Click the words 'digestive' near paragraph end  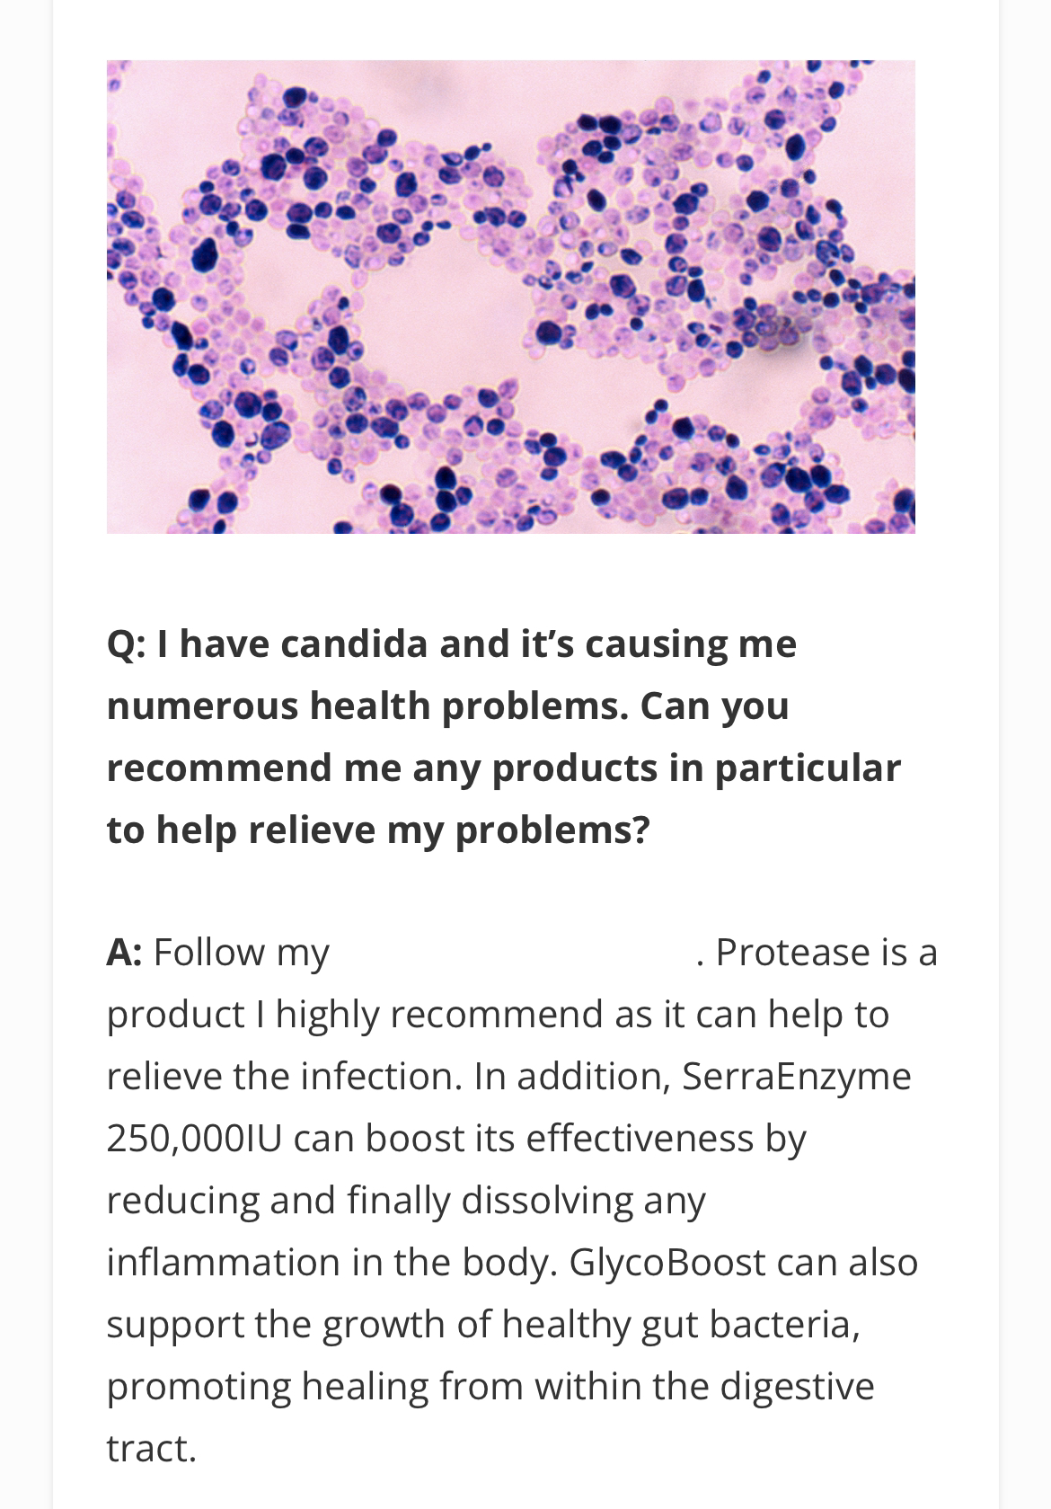(798, 1386)
